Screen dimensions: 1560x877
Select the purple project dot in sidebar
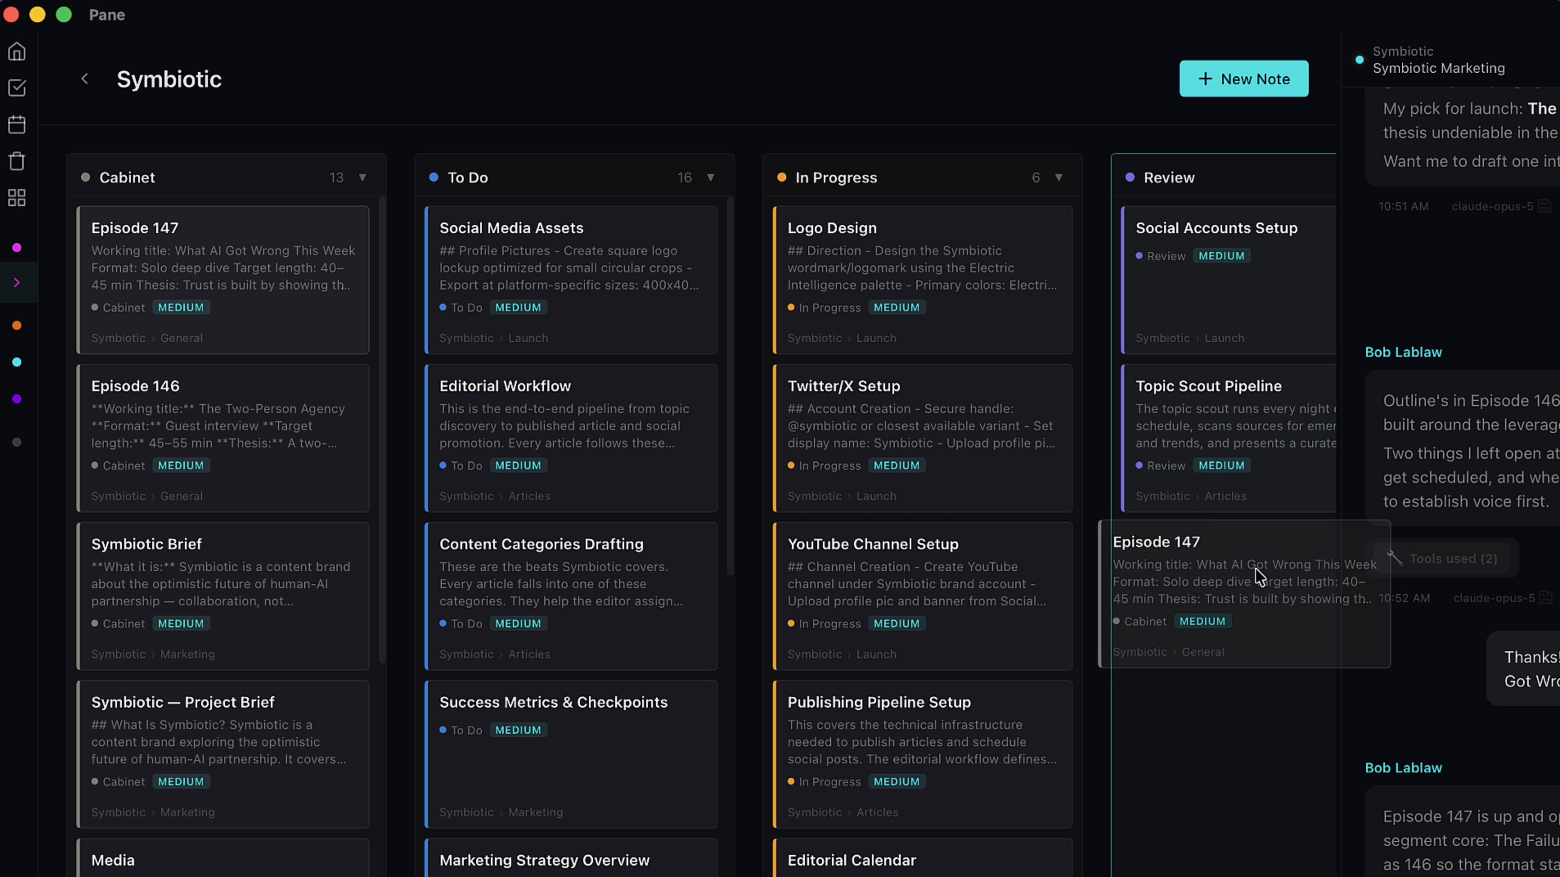pos(17,398)
